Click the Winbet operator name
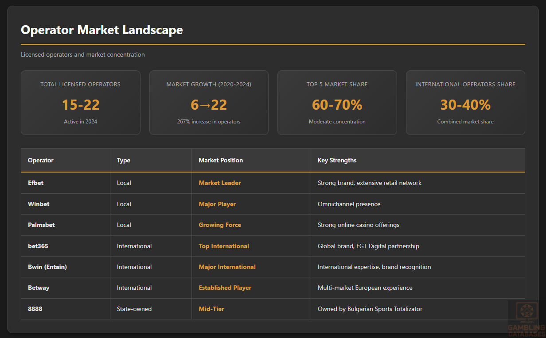The width and height of the screenshot is (546, 338). [39, 204]
